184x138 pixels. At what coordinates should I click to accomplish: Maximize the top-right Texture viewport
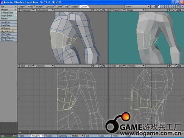[180, 10]
